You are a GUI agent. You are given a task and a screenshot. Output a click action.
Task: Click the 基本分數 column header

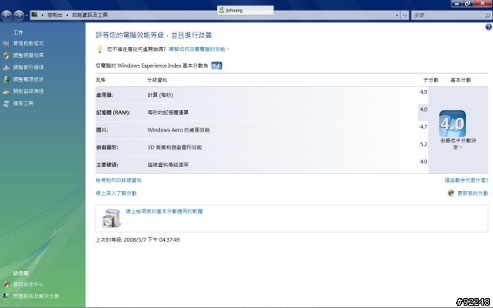point(461,80)
